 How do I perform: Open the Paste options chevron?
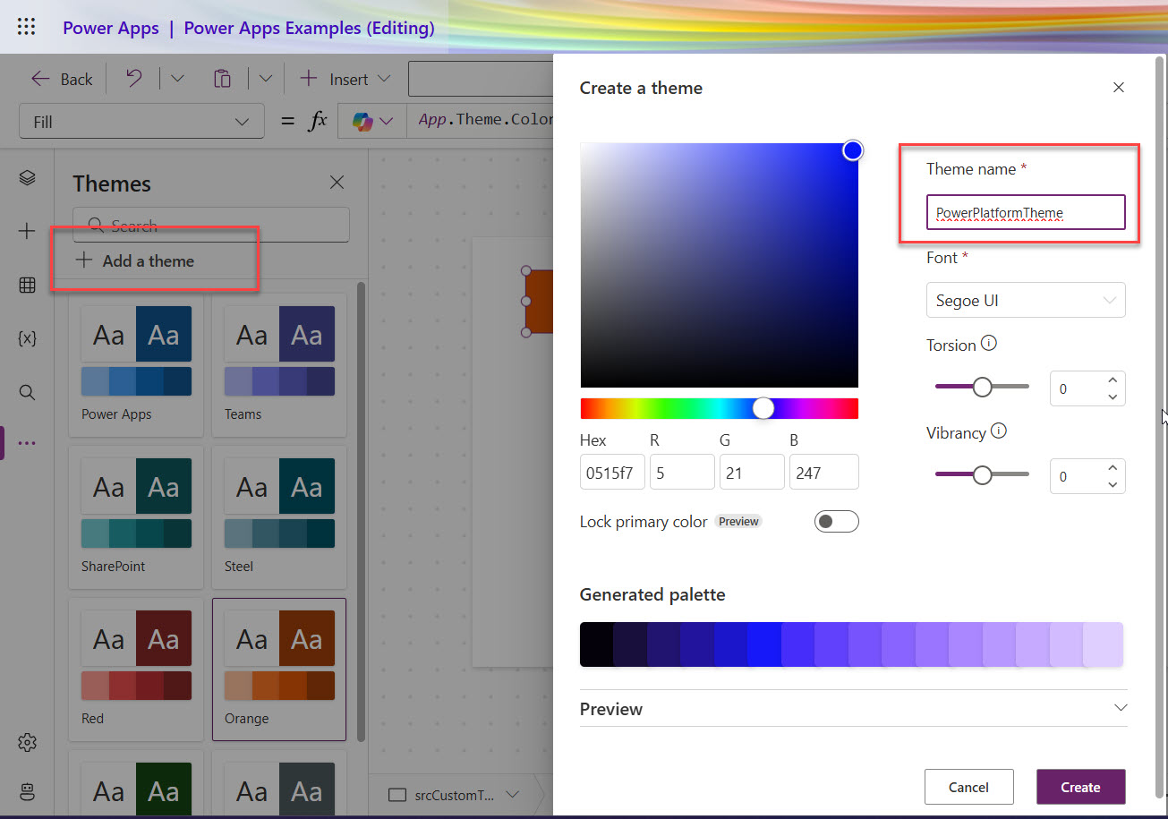point(265,79)
